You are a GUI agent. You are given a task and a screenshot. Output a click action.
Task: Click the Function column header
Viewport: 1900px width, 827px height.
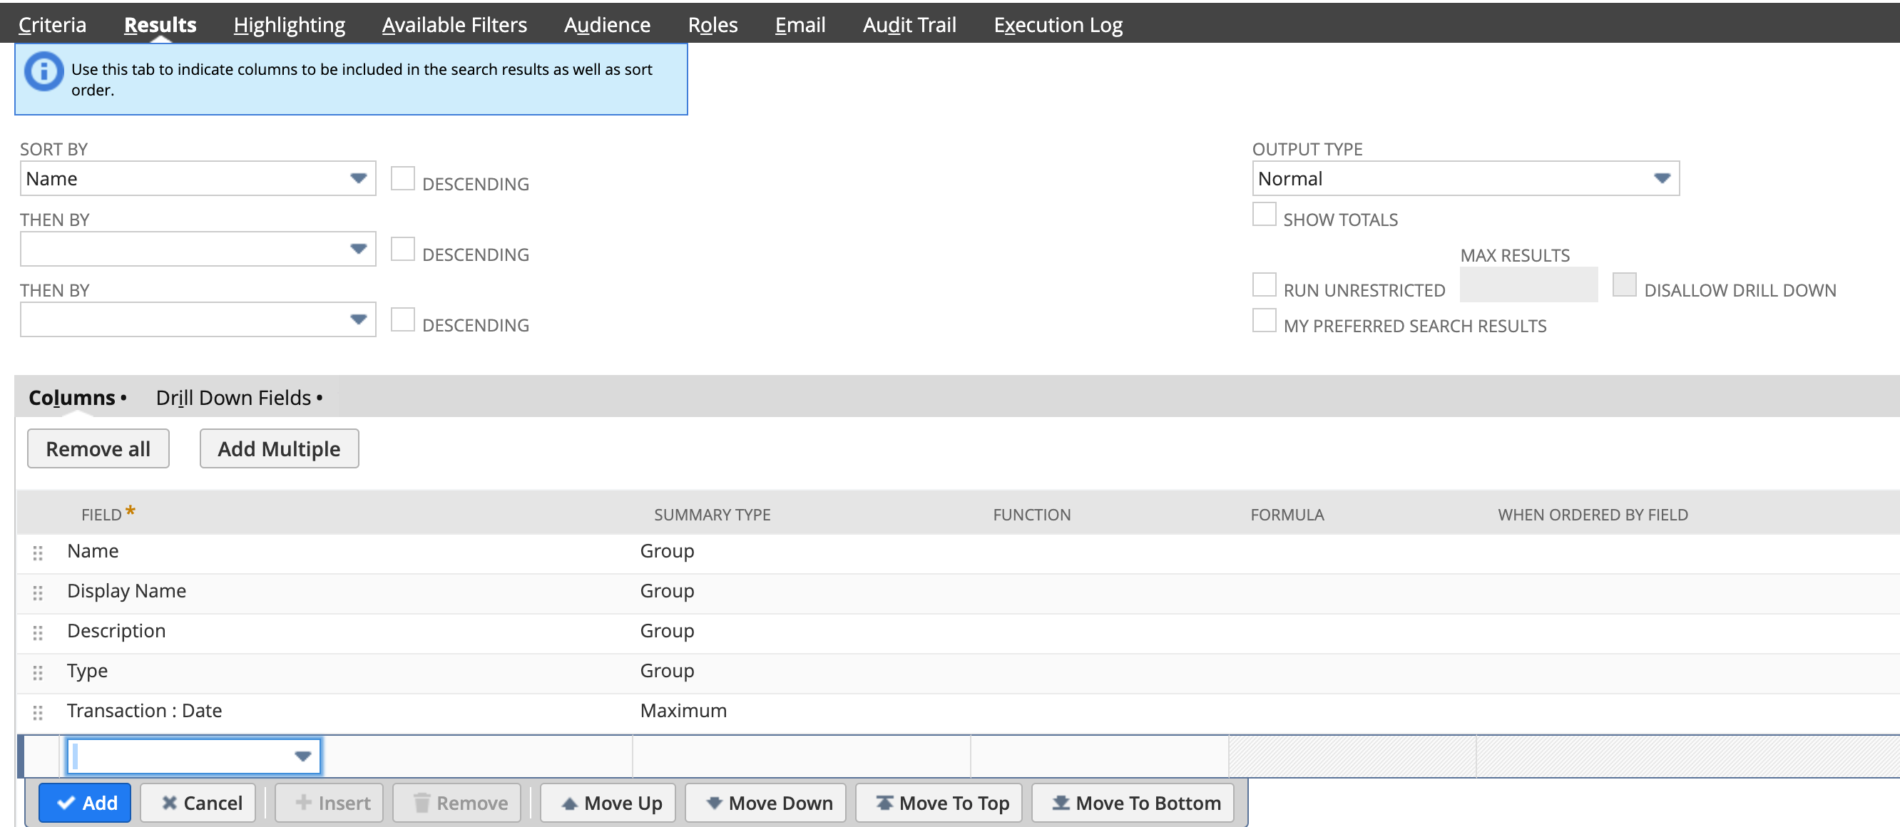1031,515
